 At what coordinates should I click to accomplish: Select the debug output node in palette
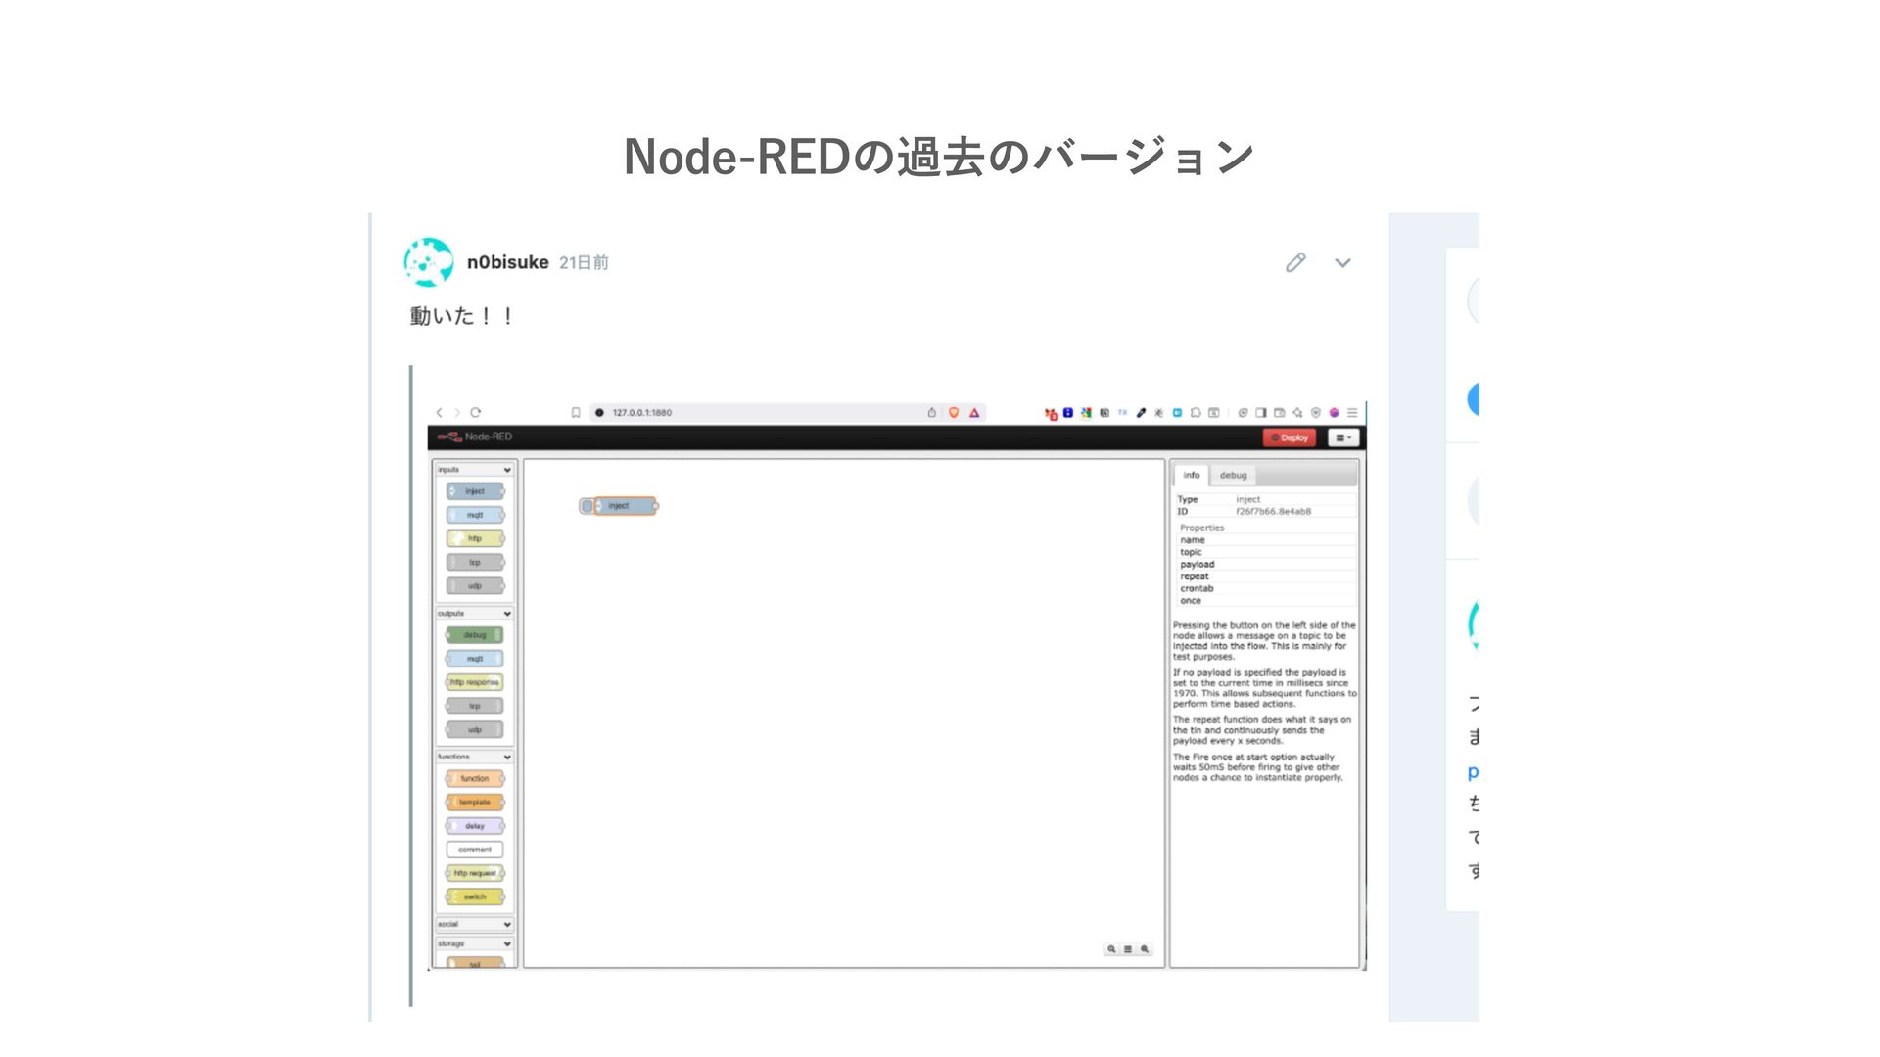click(x=475, y=635)
